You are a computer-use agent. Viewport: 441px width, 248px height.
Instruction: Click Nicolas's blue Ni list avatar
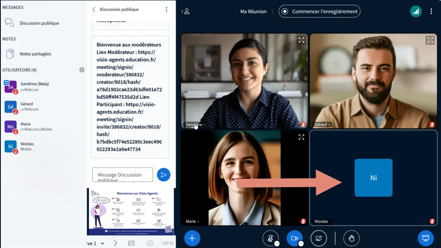point(10,146)
